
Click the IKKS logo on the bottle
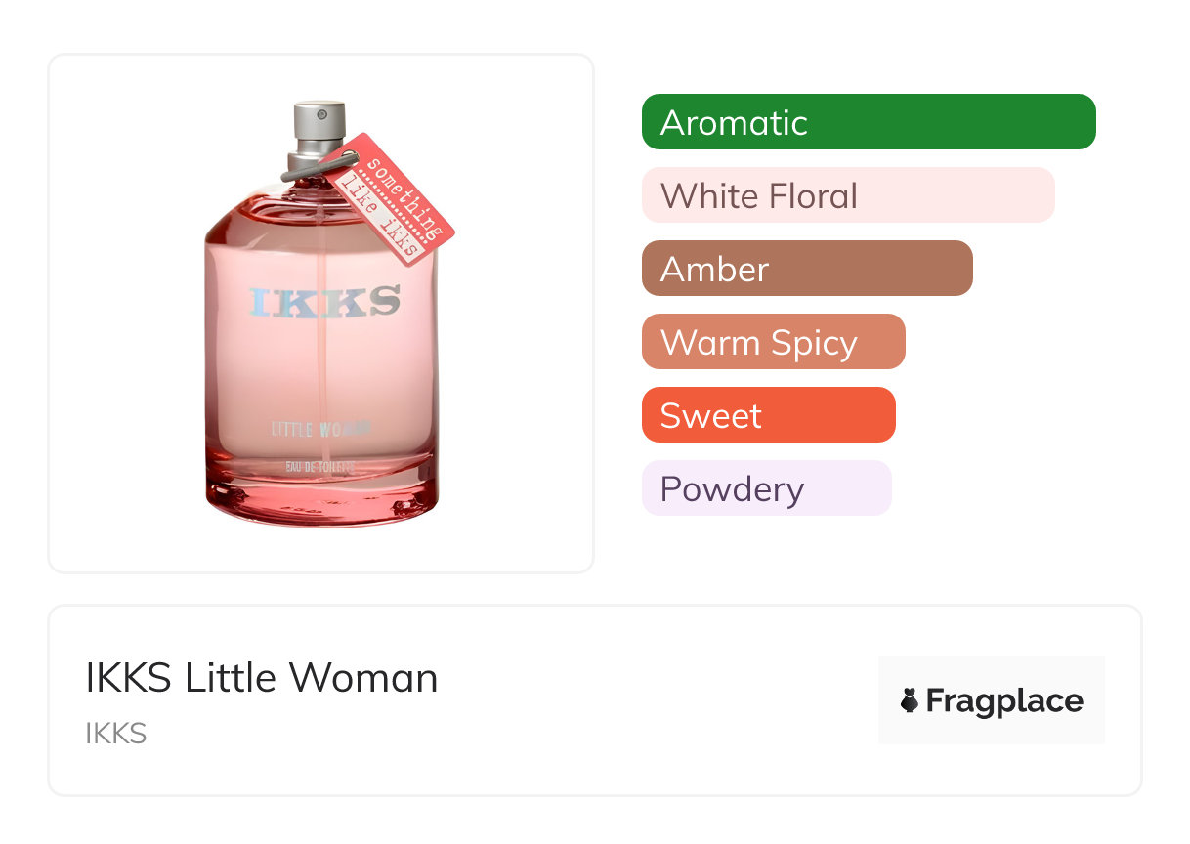[324, 301]
